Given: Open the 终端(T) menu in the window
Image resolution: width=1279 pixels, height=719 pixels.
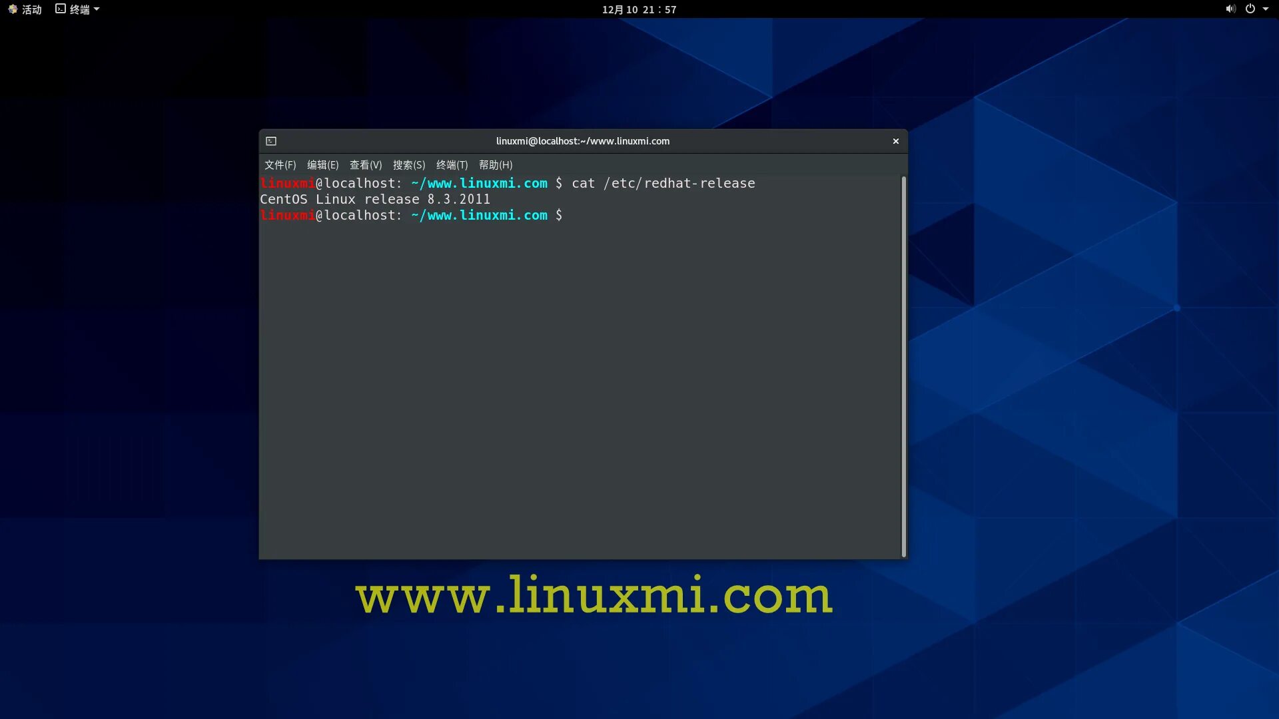Looking at the screenshot, I should tap(452, 165).
